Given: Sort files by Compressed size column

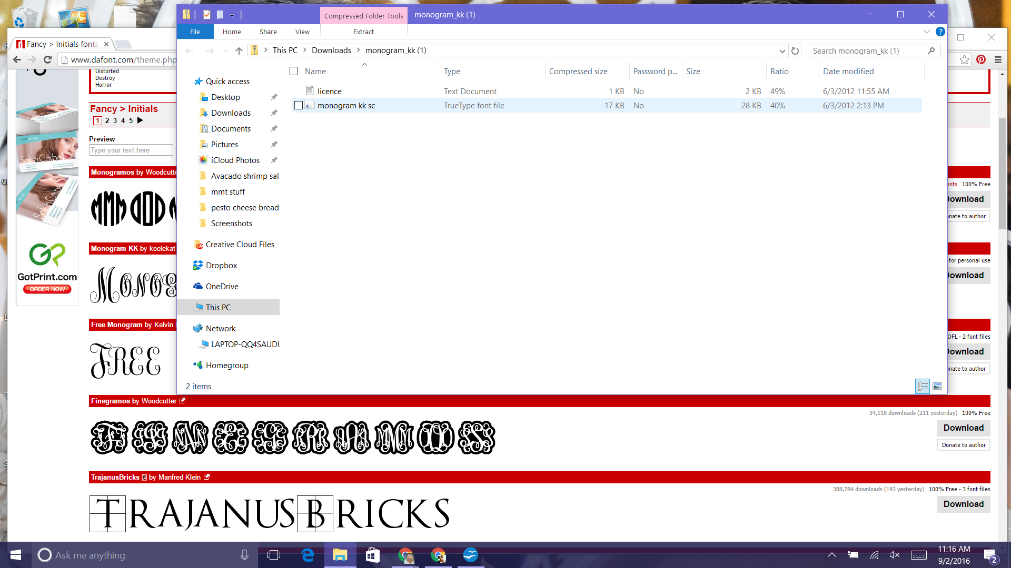Looking at the screenshot, I should (578, 71).
